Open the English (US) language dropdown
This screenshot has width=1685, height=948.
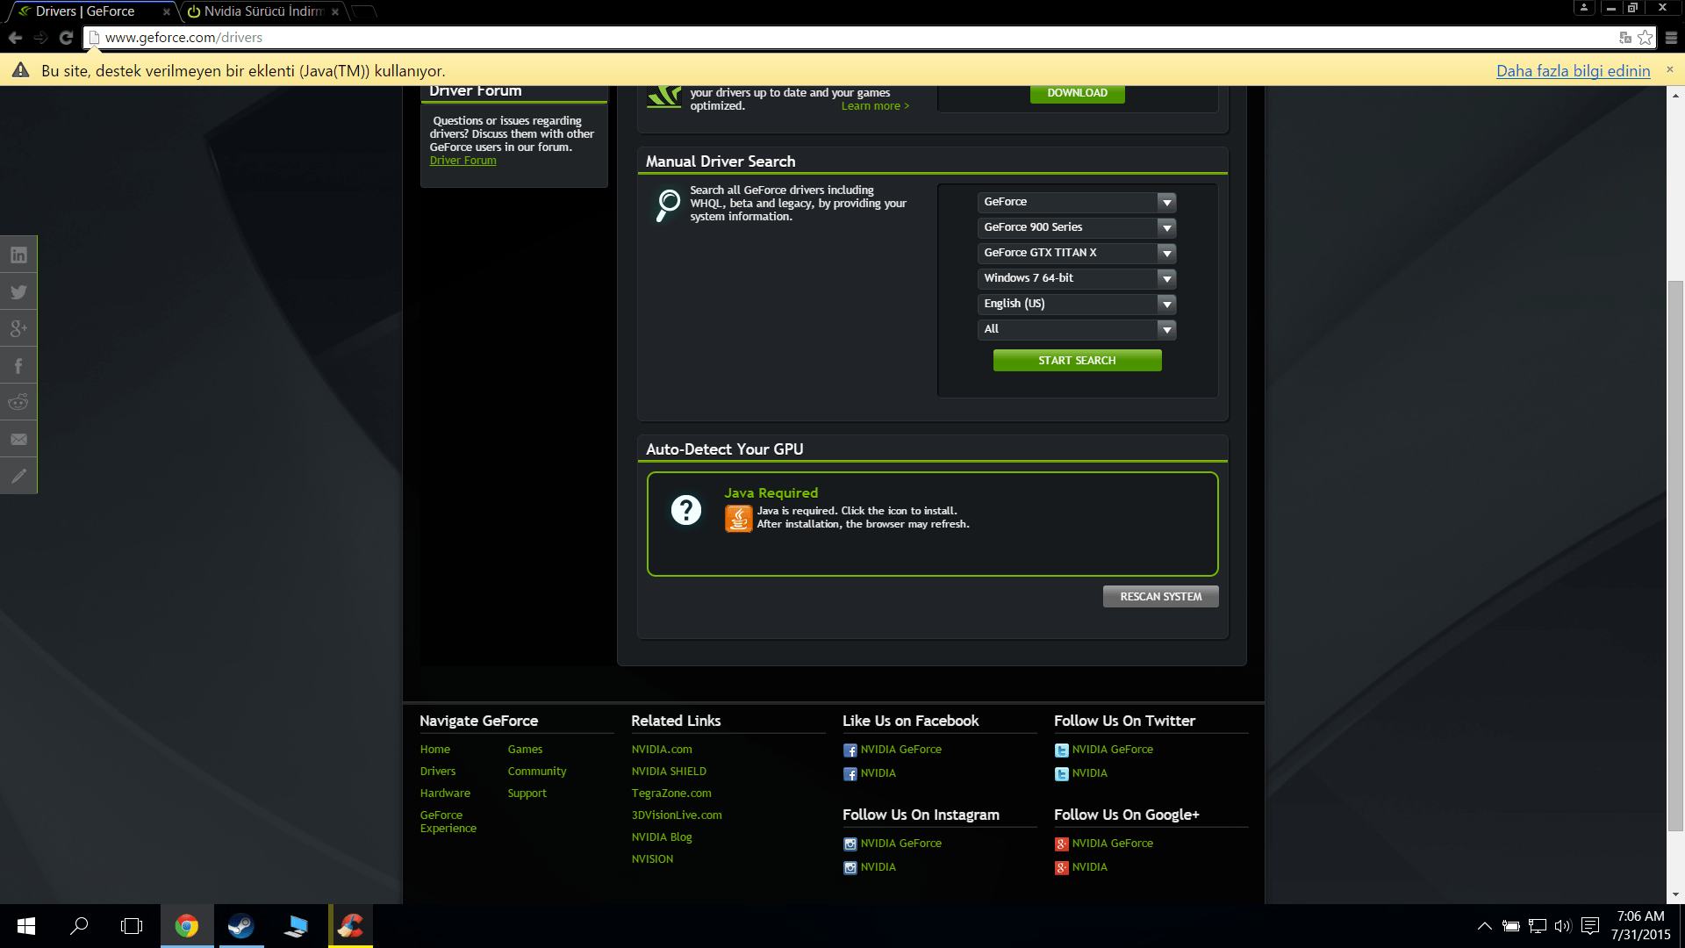tap(1076, 304)
